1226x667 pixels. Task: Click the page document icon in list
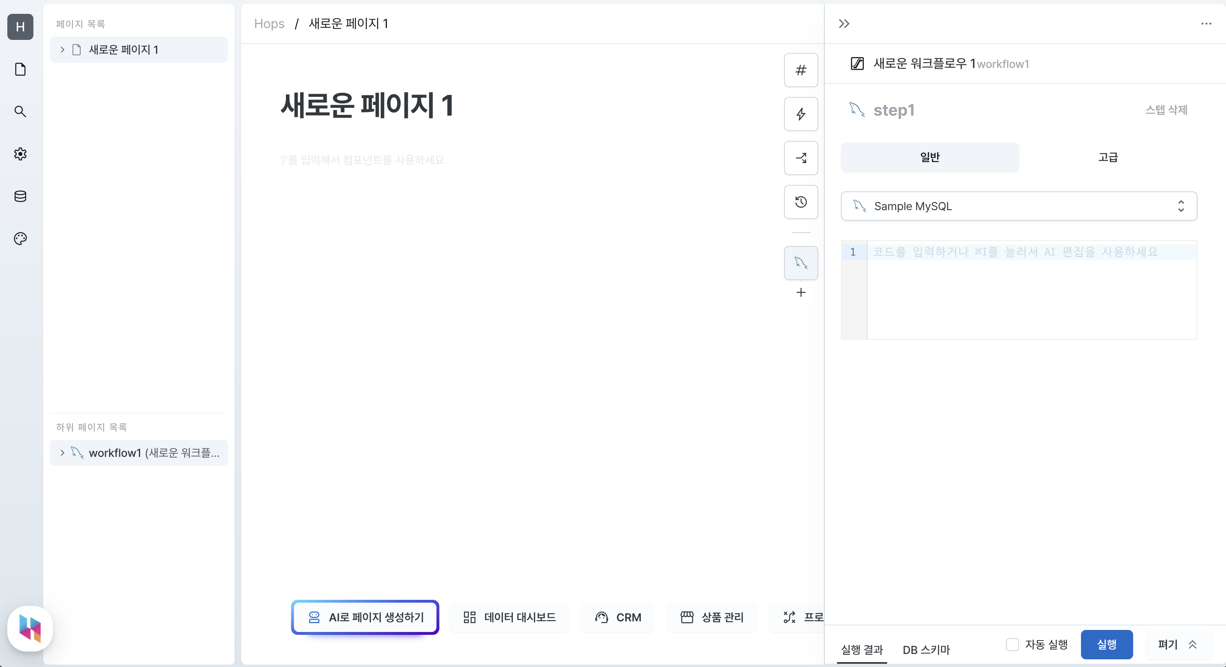pyautogui.click(x=77, y=50)
